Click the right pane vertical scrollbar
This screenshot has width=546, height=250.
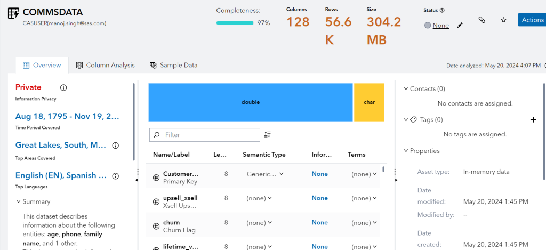click(544, 132)
